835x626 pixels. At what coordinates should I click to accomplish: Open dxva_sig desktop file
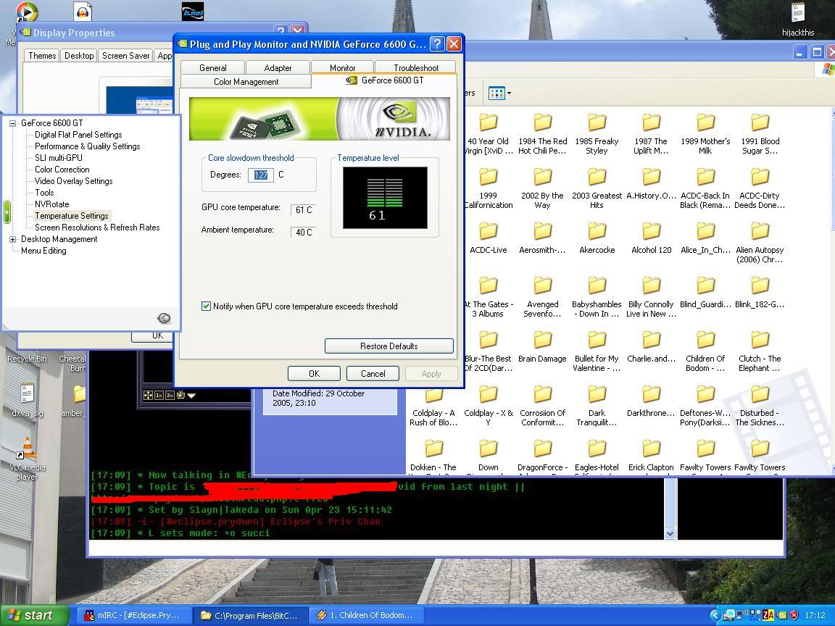tap(27, 400)
